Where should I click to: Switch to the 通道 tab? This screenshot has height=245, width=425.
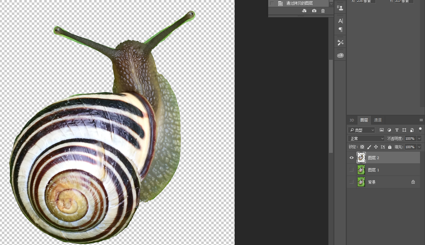[x=378, y=120]
